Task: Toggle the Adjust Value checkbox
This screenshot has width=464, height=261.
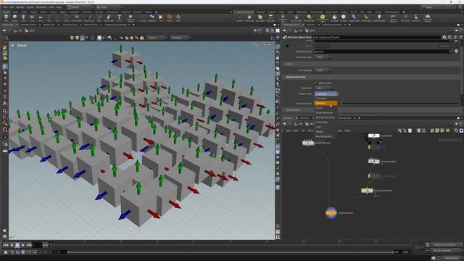Action: tap(316, 83)
